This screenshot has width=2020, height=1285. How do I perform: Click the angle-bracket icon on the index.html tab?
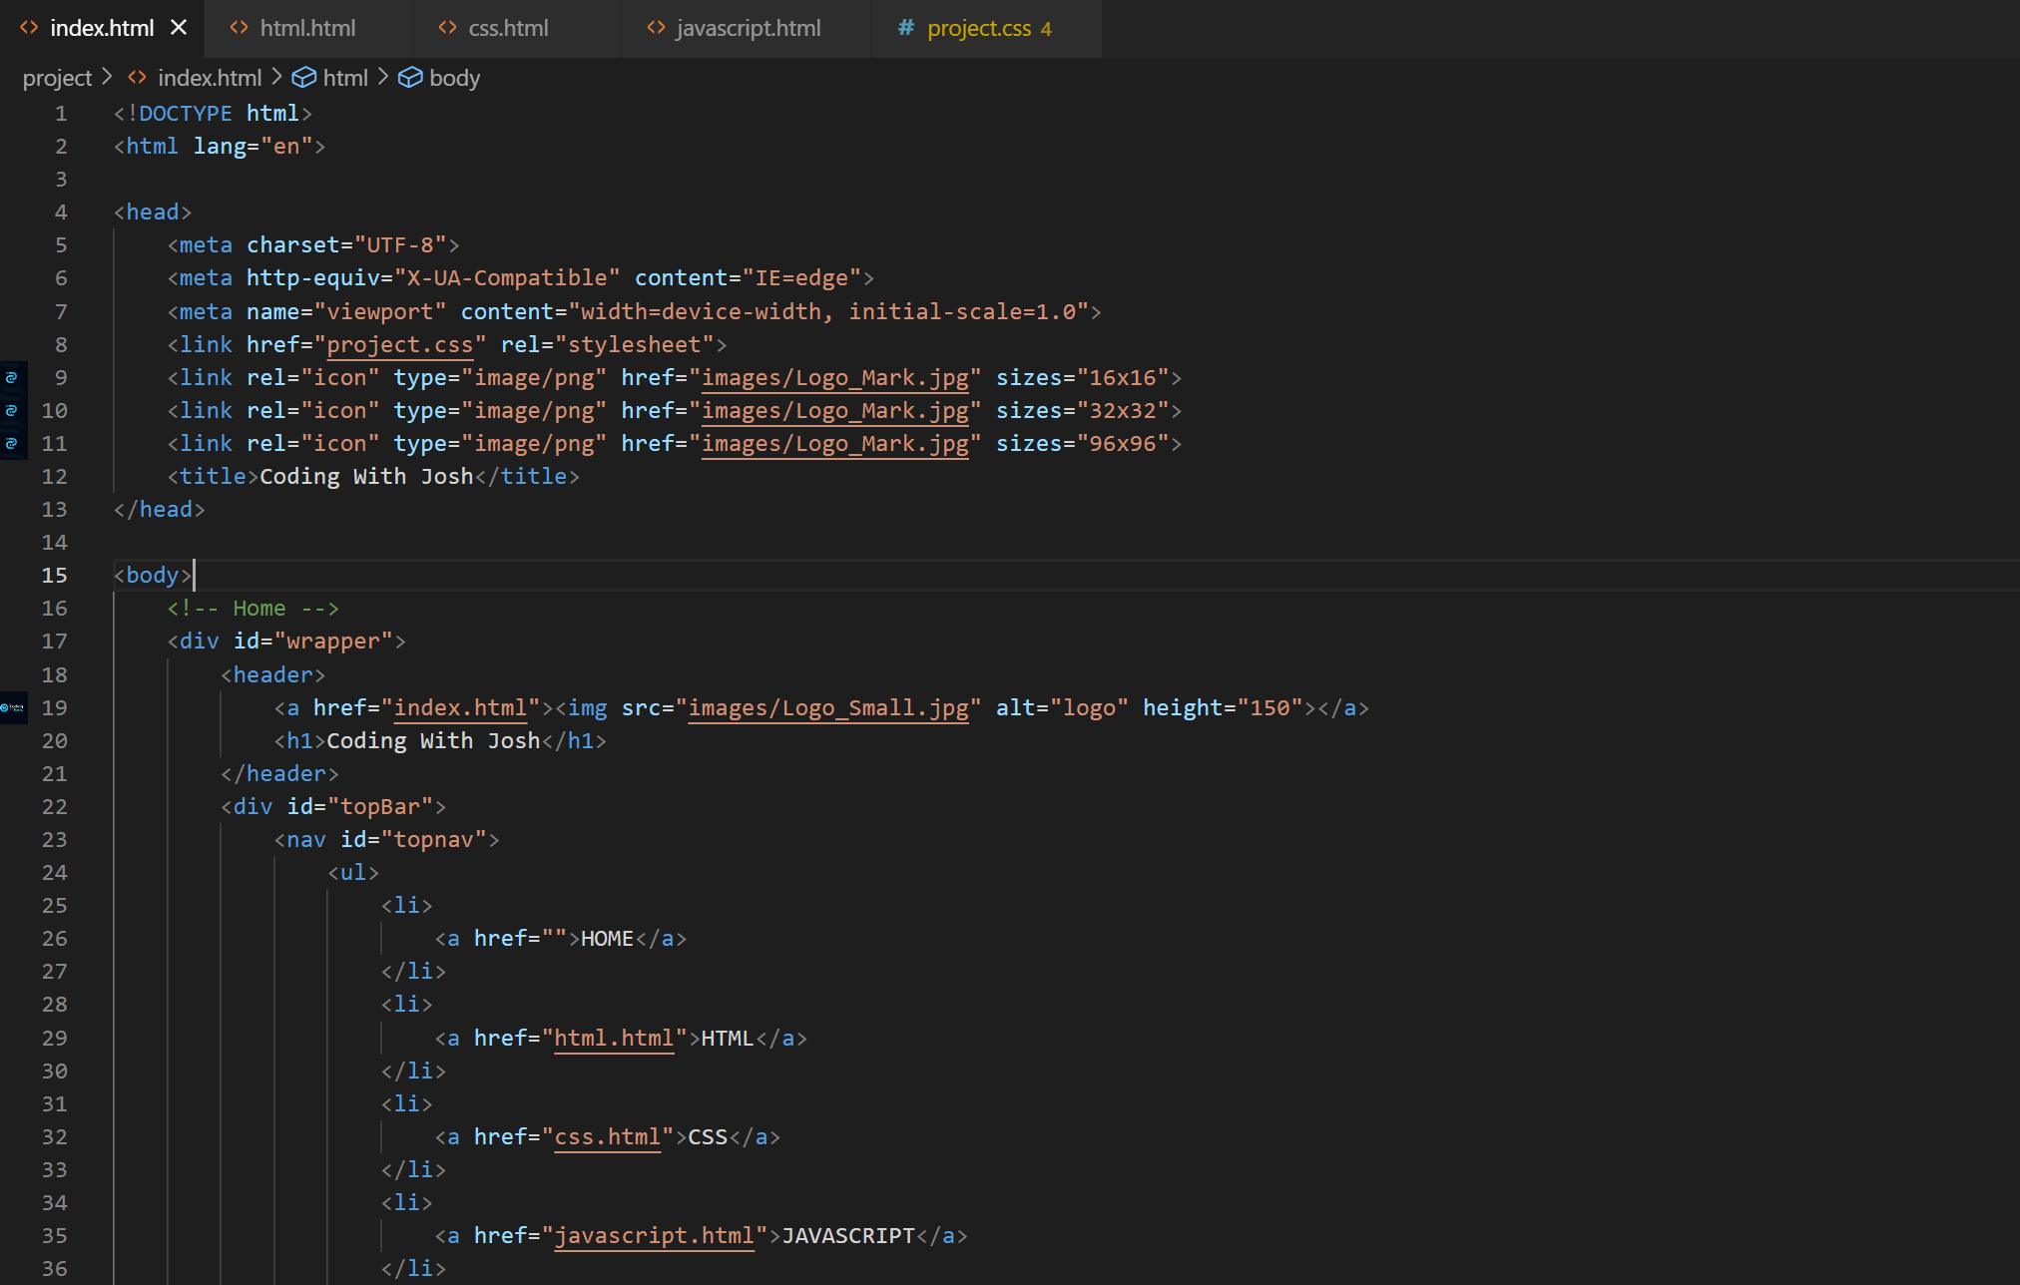(28, 28)
